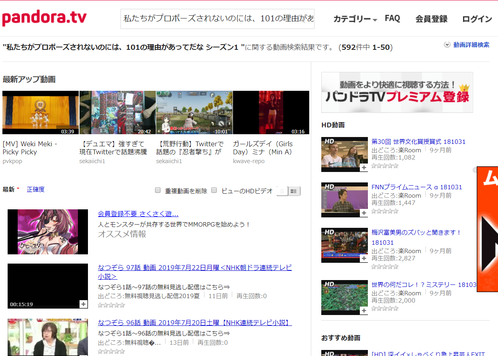This screenshot has width=498, height=356.
Task: Enable the ビューのHDビデオ checkbox
Action: pyautogui.click(x=214, y=190)
